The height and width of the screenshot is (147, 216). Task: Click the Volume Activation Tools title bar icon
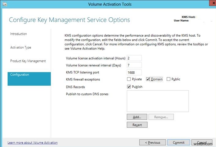(5, 4)
